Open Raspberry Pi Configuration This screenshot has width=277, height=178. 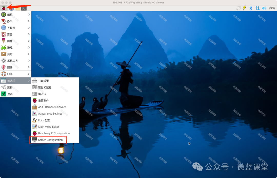(55, 133)
